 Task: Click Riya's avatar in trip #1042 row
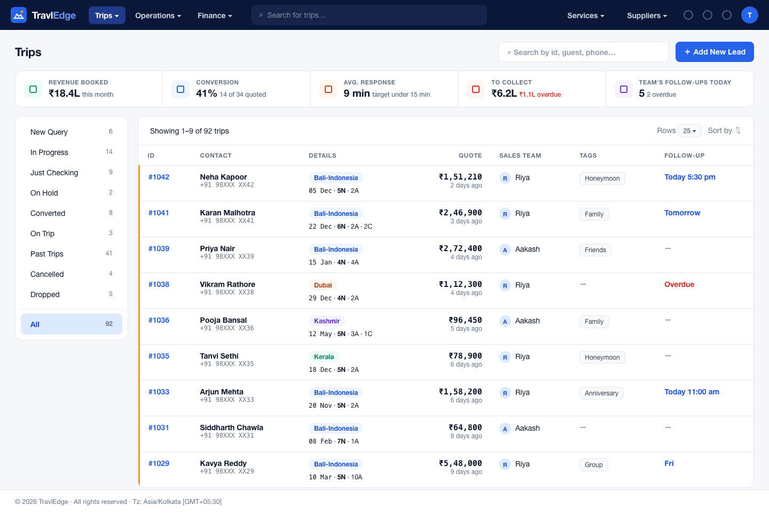[505, 178]
